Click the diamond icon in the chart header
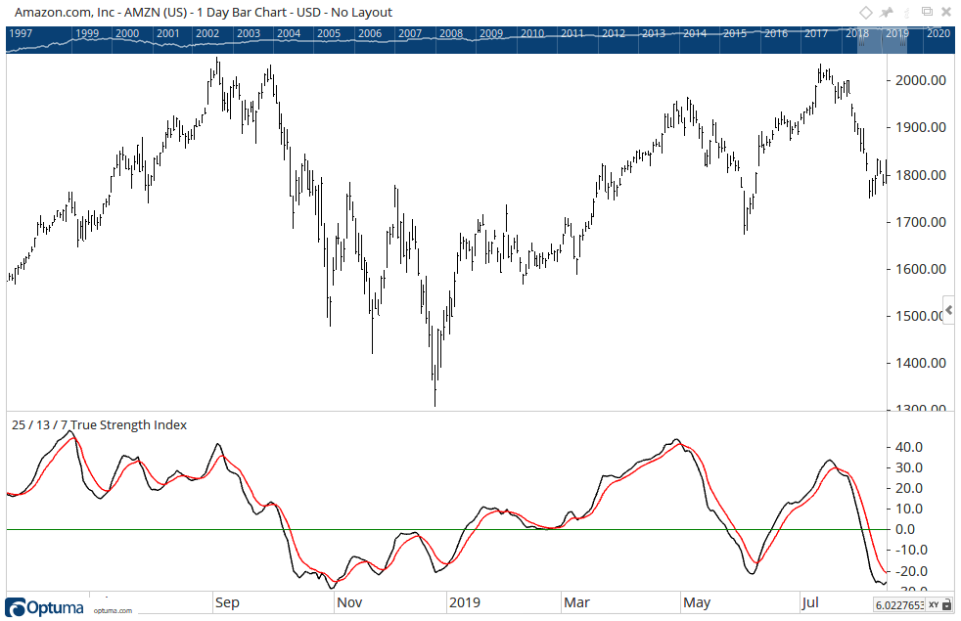 [x=865, y=13]
